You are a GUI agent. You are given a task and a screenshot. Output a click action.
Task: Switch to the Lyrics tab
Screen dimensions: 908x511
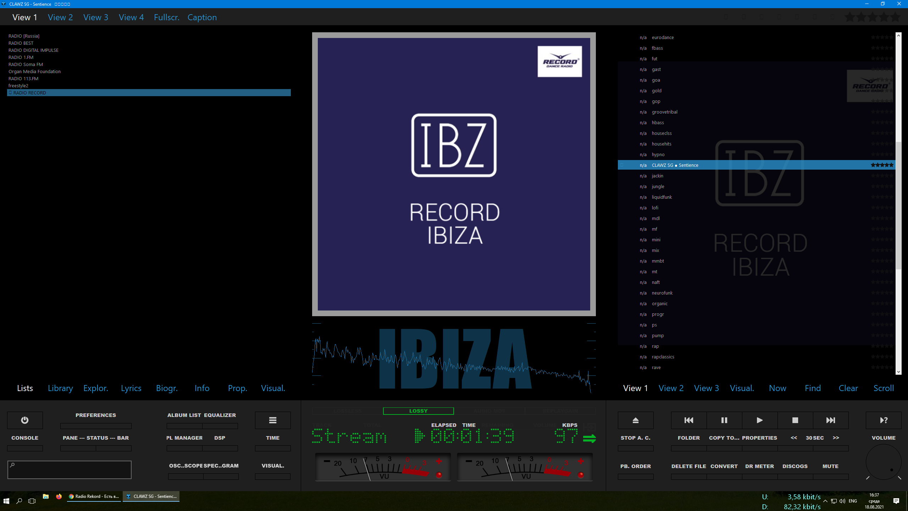tap(131, 388)
